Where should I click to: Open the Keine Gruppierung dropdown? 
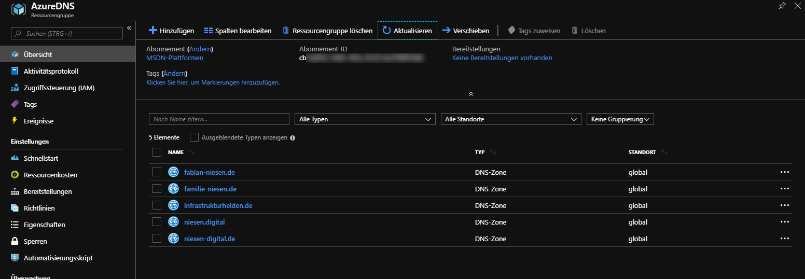(x=620, y=119)
